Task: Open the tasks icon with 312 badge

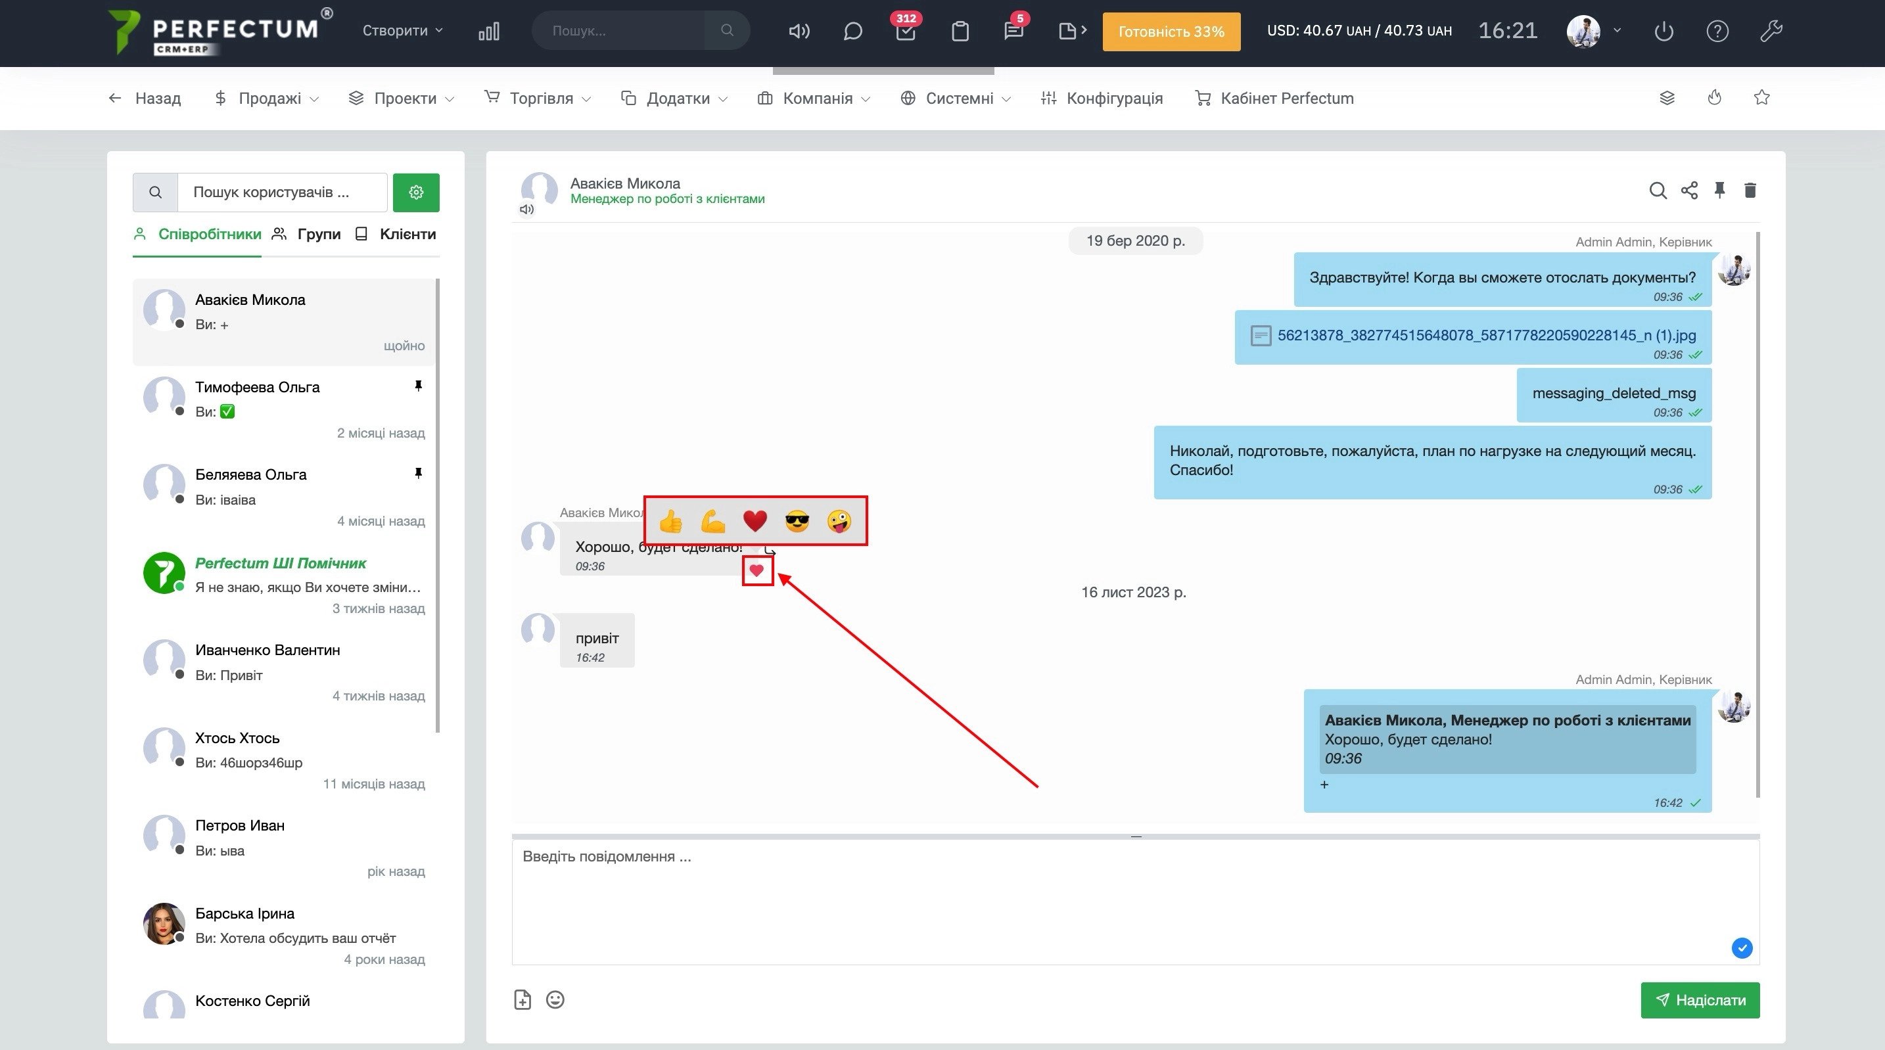Action: coord(905,32)
